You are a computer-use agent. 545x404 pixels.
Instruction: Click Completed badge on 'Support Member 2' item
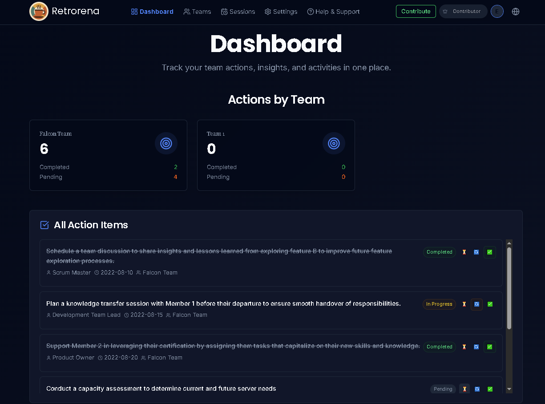pyautogui.click(x=440, y=347)
